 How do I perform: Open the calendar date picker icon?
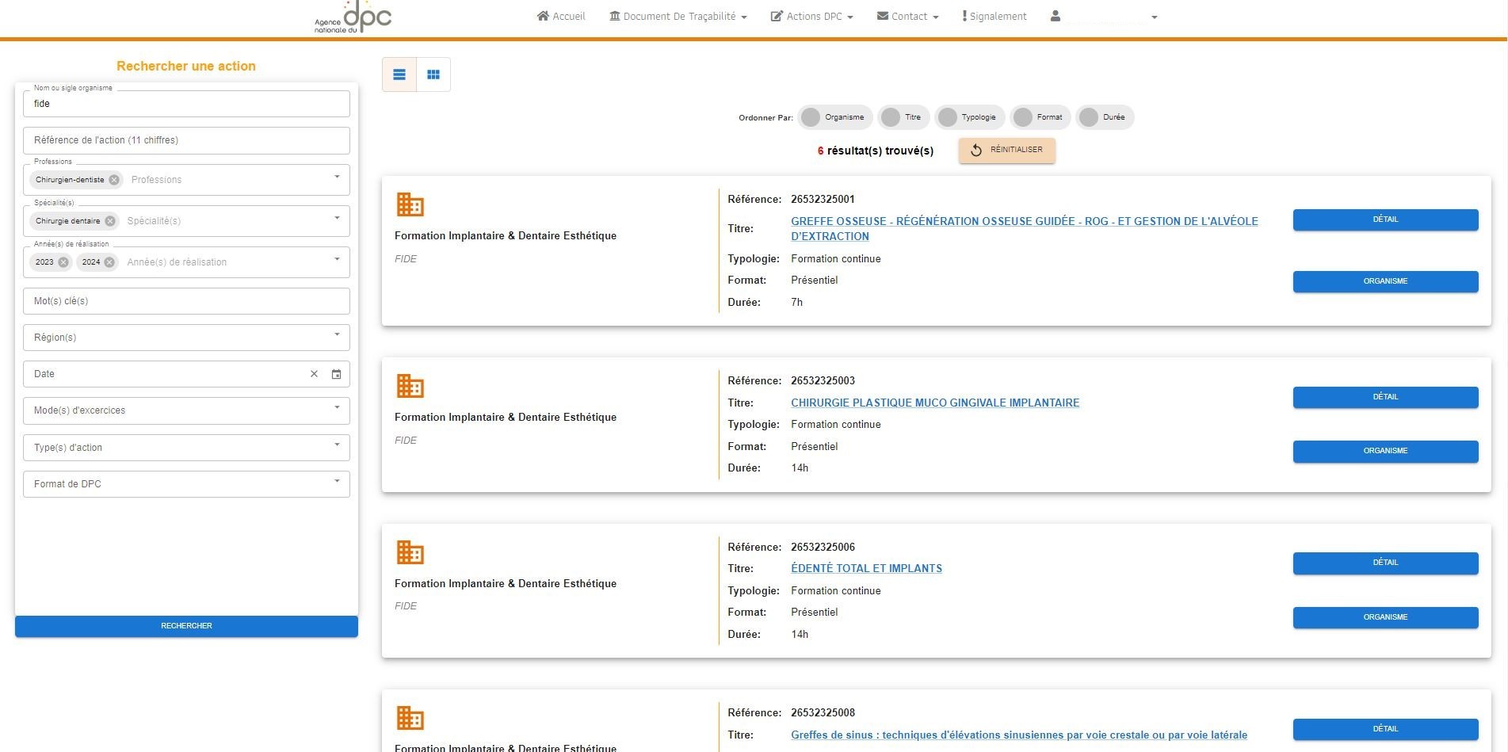(x=336, y=374)
